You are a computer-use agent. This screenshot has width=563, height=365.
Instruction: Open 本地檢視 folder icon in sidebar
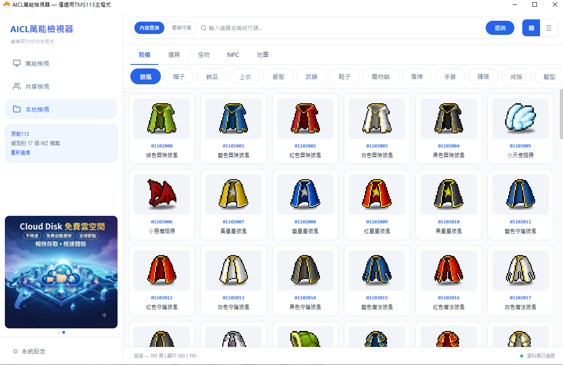(x=17, y=109)
